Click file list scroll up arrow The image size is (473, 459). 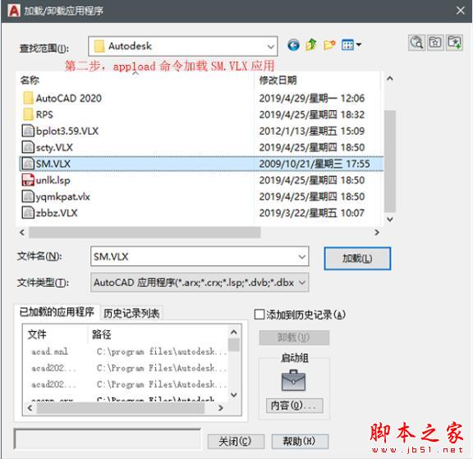click(390, 79)
